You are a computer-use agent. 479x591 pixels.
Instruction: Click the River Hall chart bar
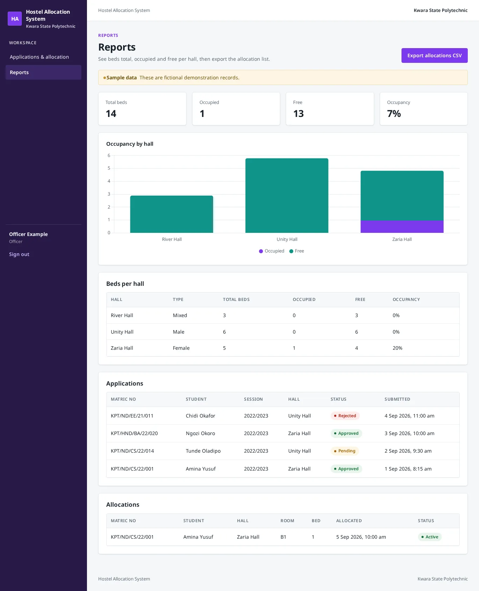tap(171, 214)
